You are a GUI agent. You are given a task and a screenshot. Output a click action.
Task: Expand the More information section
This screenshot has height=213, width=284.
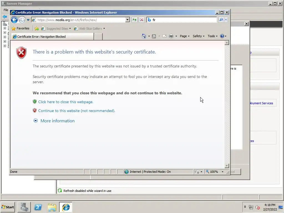[x=54, y=121]
